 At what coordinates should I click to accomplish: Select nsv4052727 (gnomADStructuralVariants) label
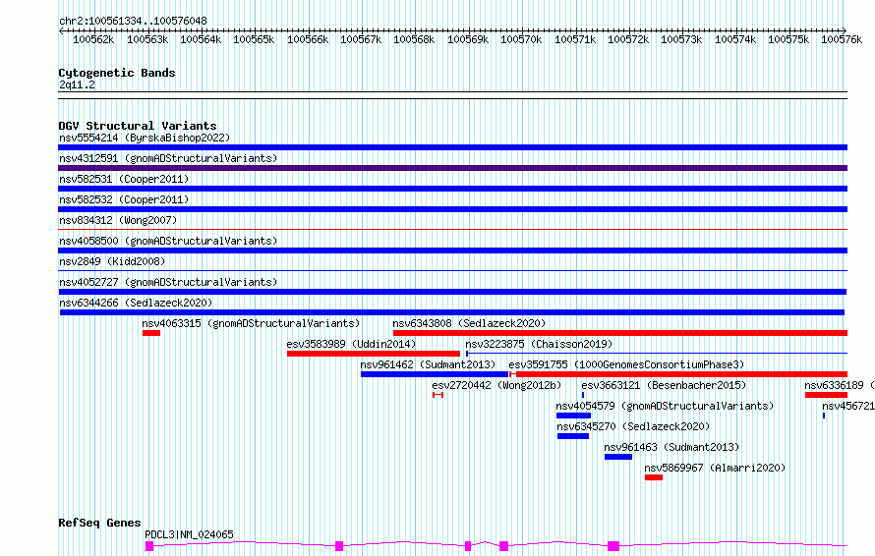point(168,282)
